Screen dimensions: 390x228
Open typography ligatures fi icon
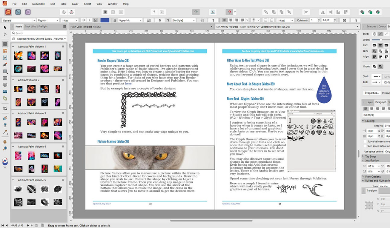pos(356,21)
